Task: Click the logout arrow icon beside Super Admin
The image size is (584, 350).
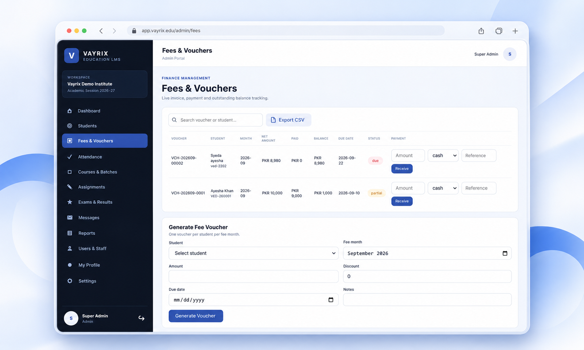Action: pos(142,318)
